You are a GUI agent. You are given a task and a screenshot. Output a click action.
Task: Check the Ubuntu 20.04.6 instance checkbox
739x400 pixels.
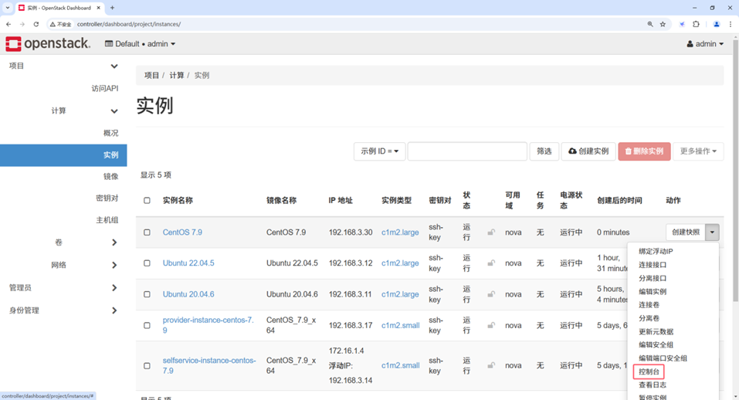147,294
